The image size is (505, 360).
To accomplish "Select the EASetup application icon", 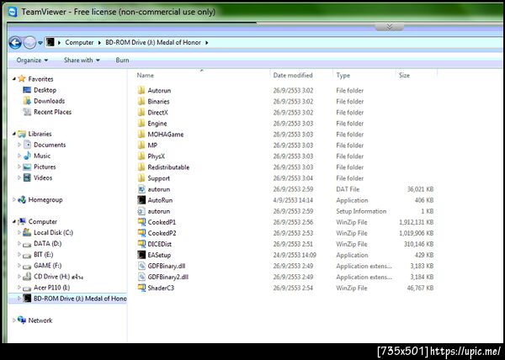I will click(x=141, y=255).
